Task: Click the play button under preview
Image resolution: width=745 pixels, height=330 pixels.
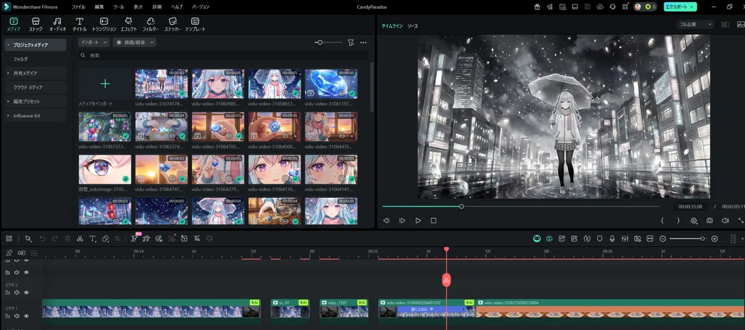Action: tap(418, 220)
